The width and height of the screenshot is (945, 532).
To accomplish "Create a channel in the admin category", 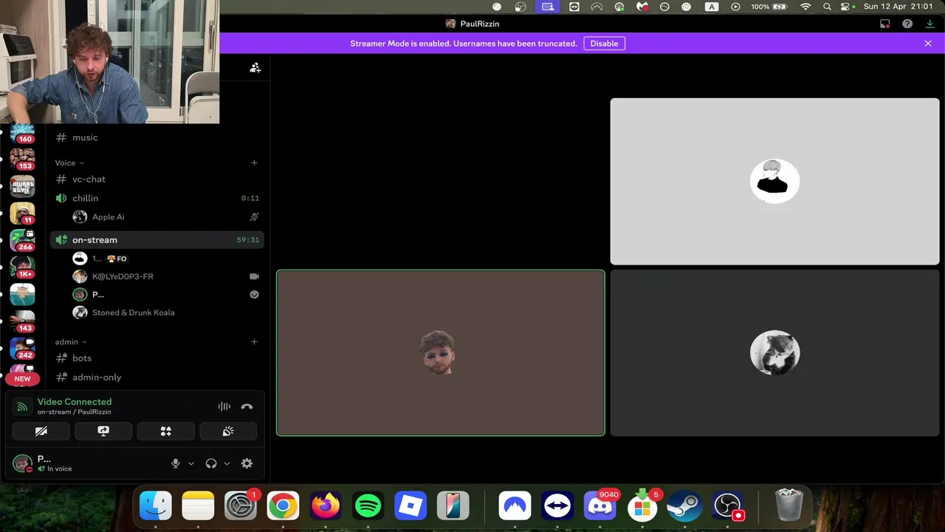I will 254,341.
